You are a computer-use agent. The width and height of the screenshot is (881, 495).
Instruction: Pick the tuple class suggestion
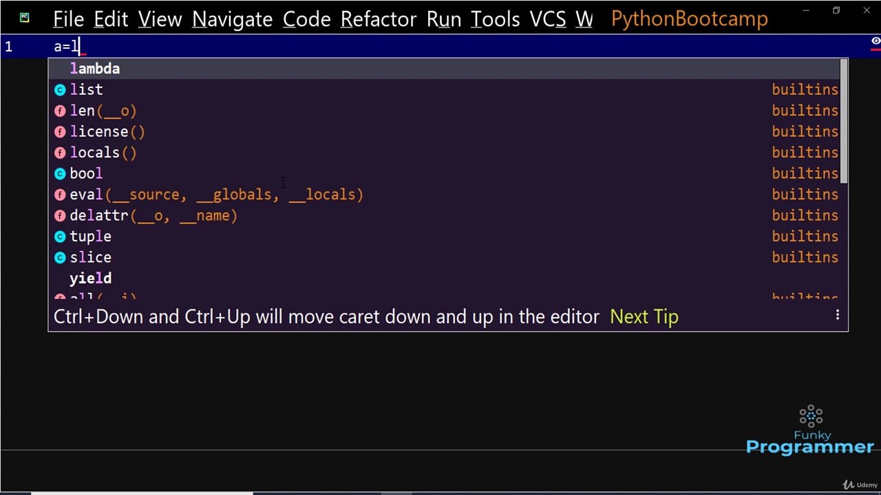pos(448,236)
